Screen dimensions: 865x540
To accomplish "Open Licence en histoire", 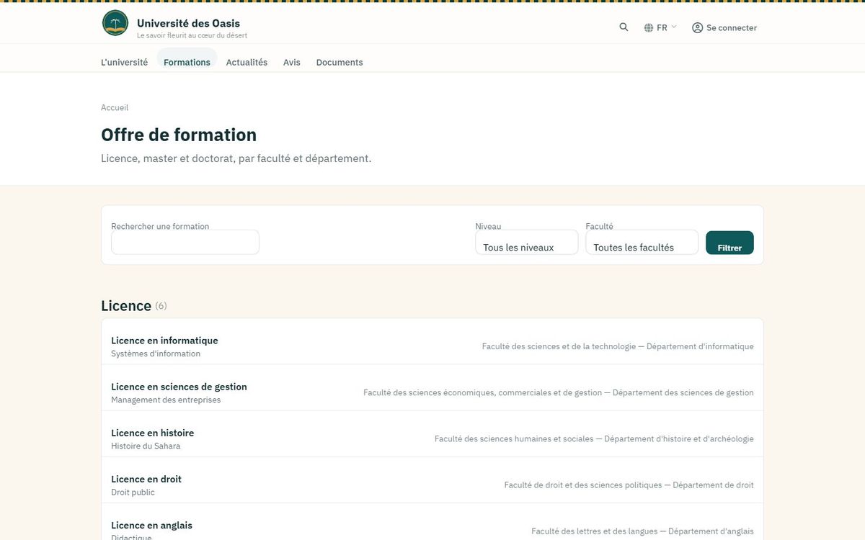I will pos(152,433).
